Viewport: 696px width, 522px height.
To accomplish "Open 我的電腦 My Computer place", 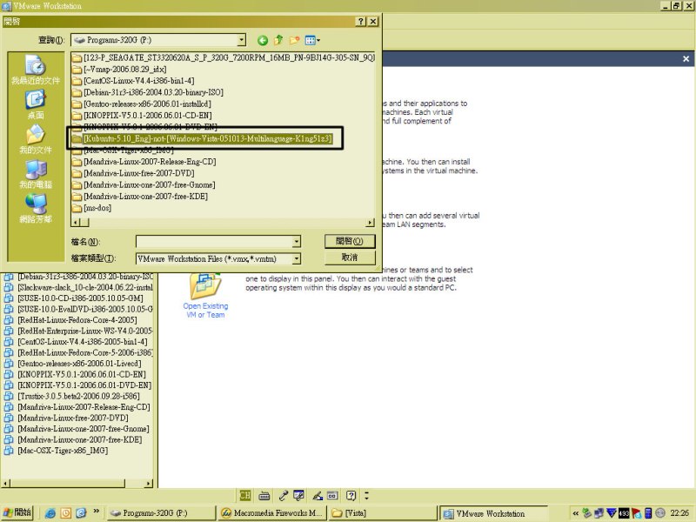I will (x=36, y=174).
